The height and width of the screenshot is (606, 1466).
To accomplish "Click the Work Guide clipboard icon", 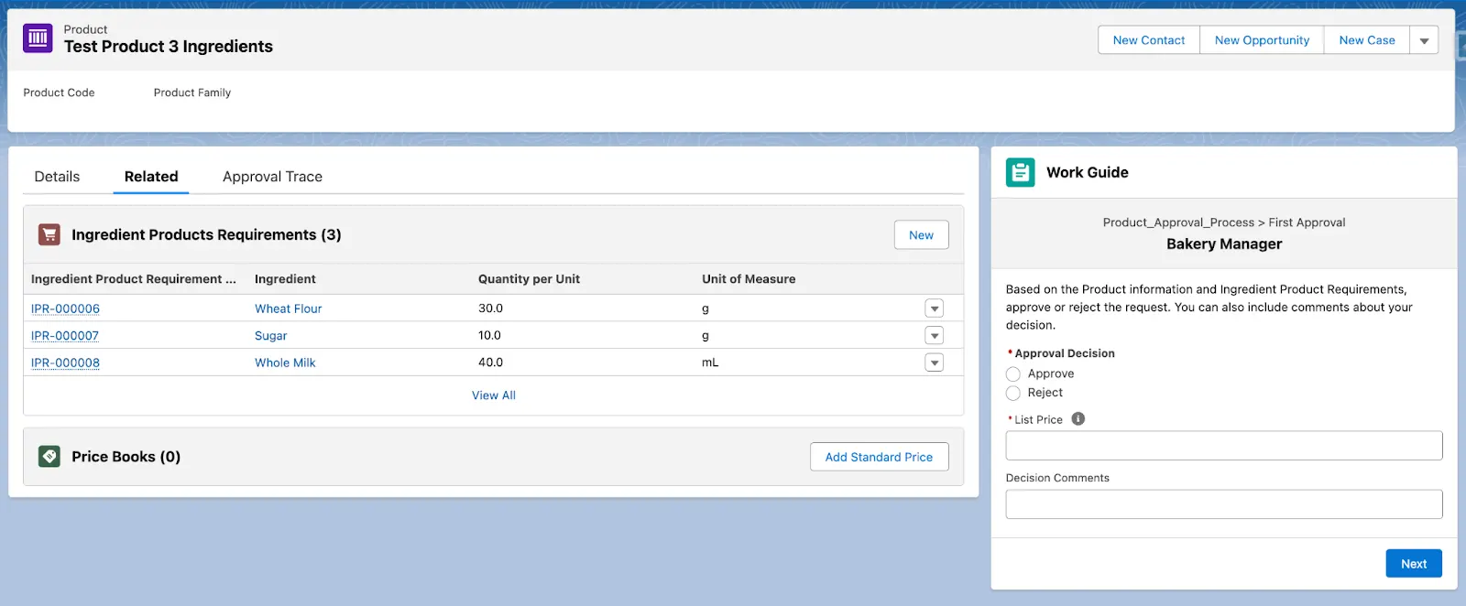I will 1020,172.
